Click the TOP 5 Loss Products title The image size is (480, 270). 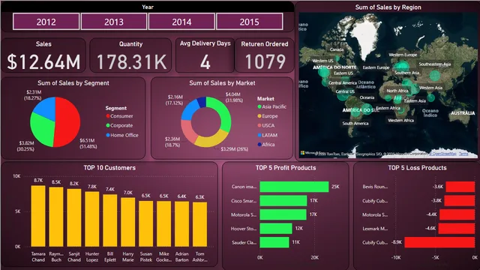click(x=417, y=168)
